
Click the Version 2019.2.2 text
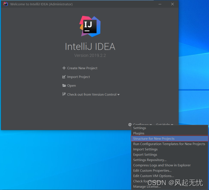click(x=90, y=55)
